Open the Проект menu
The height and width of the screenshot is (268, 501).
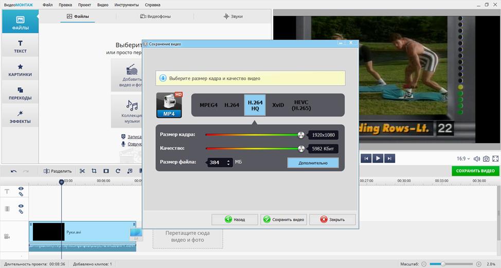pyautogui.click(x=84, y=5)
